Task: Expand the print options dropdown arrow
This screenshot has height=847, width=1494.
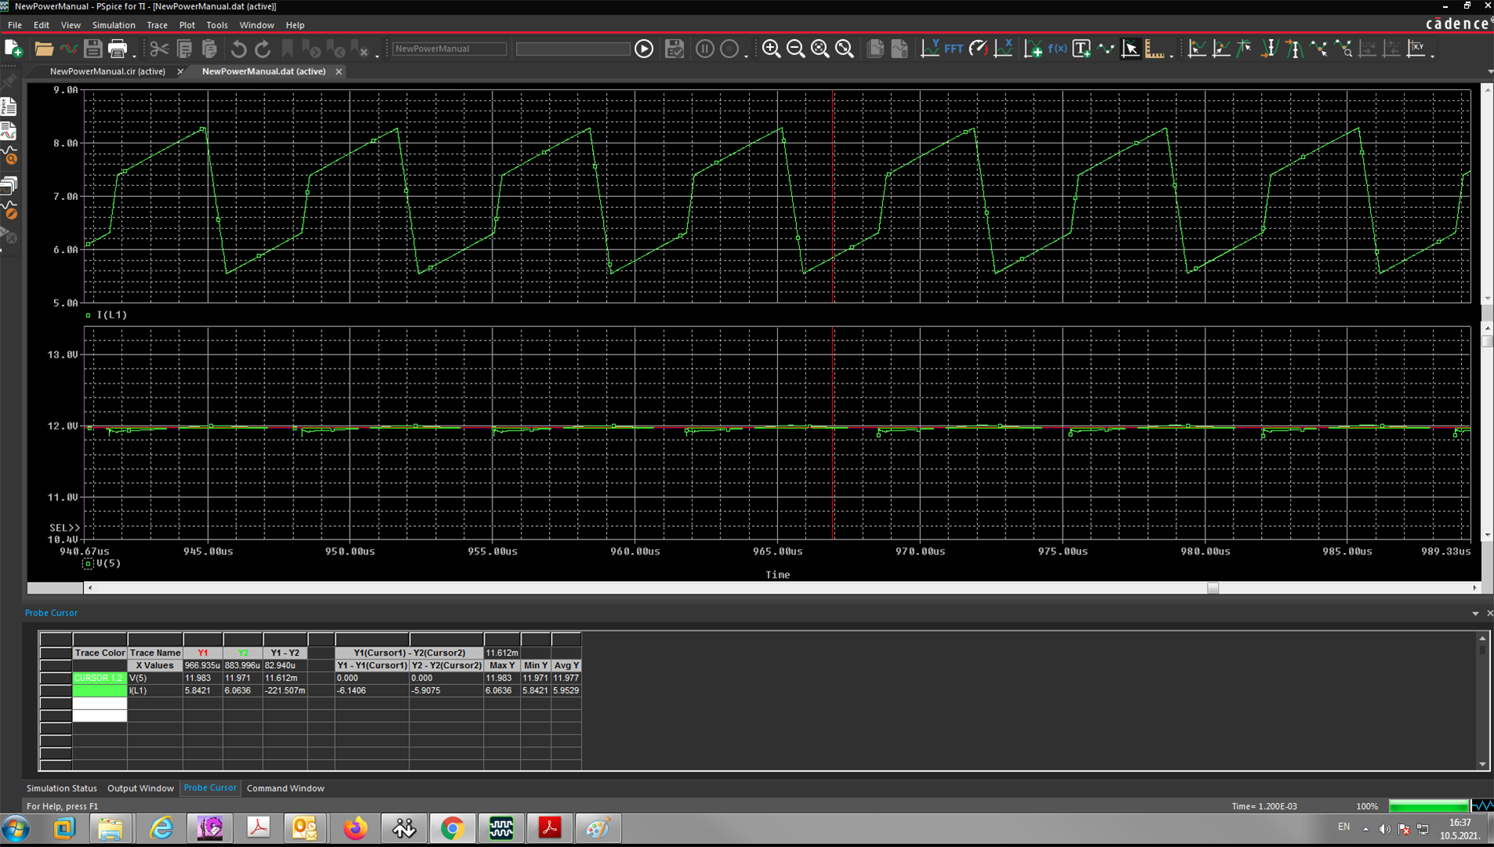Action: point(134,56)
